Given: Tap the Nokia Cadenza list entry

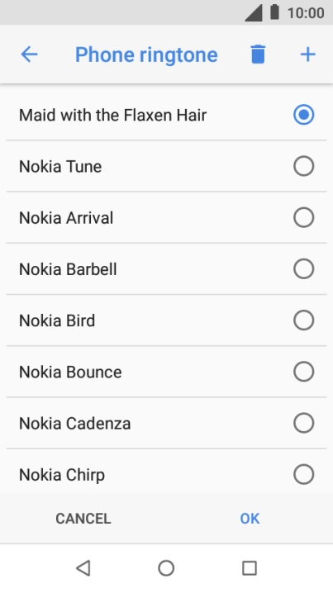Looking at the screenshot, I should click(x=167, y=423).
